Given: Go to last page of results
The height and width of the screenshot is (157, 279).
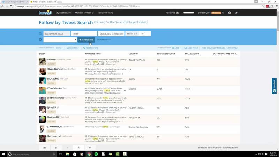Looking at the screenshot, I should (x=90, y=148).
